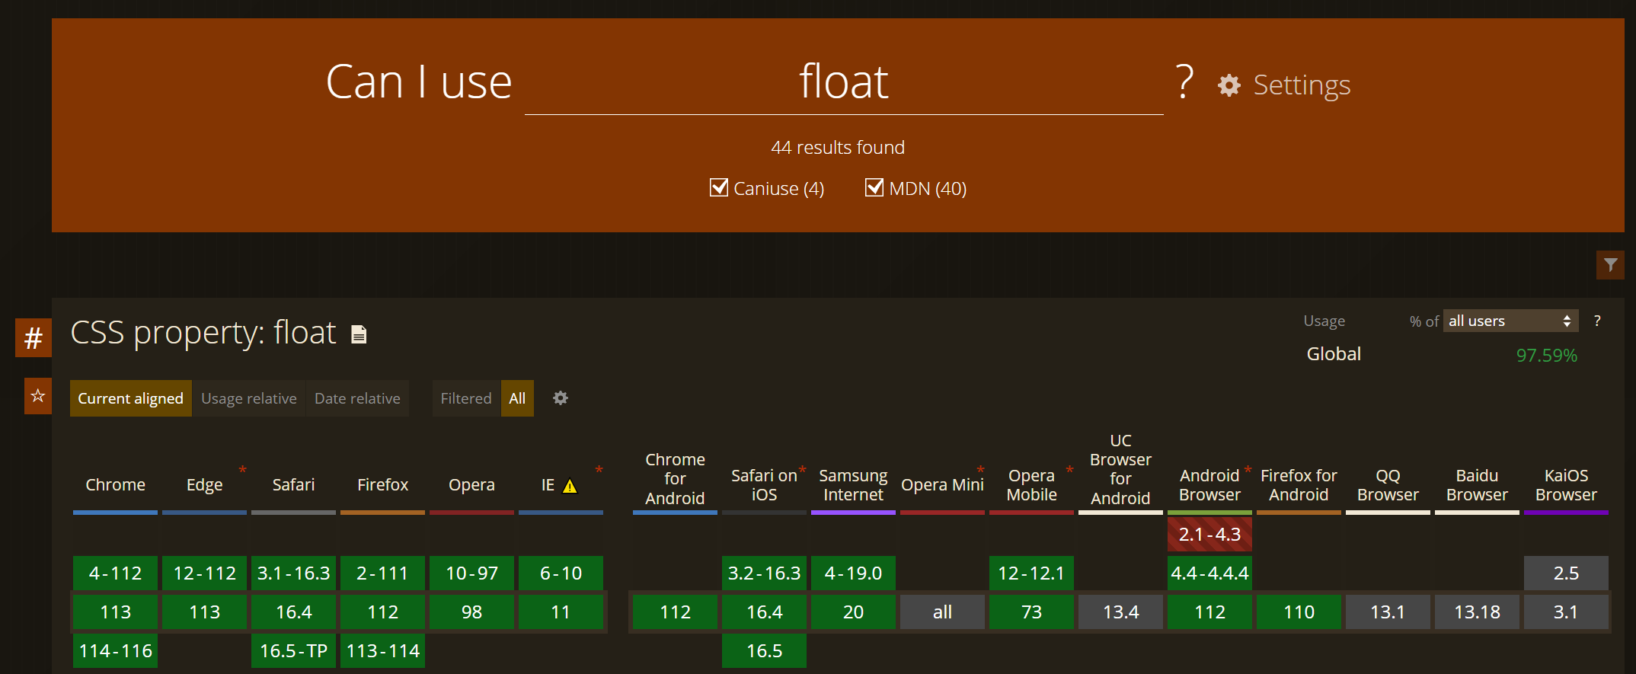1636x674 pixels.
Task: Click Firefox 2-111 cell
Action: click(383, 573)
